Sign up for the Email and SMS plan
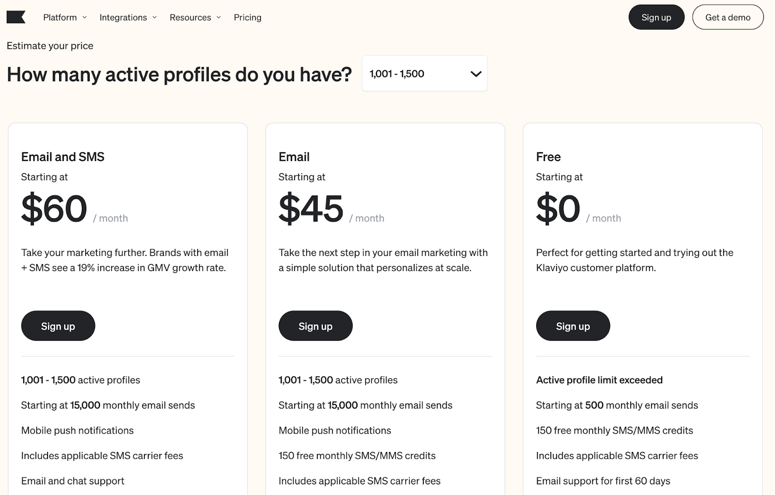The width and height of the screenshot is (775, 495). (58, 326)
